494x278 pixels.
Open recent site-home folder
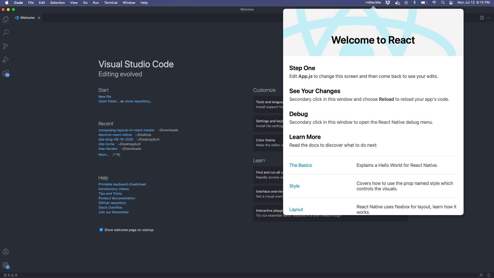[106, 144]
